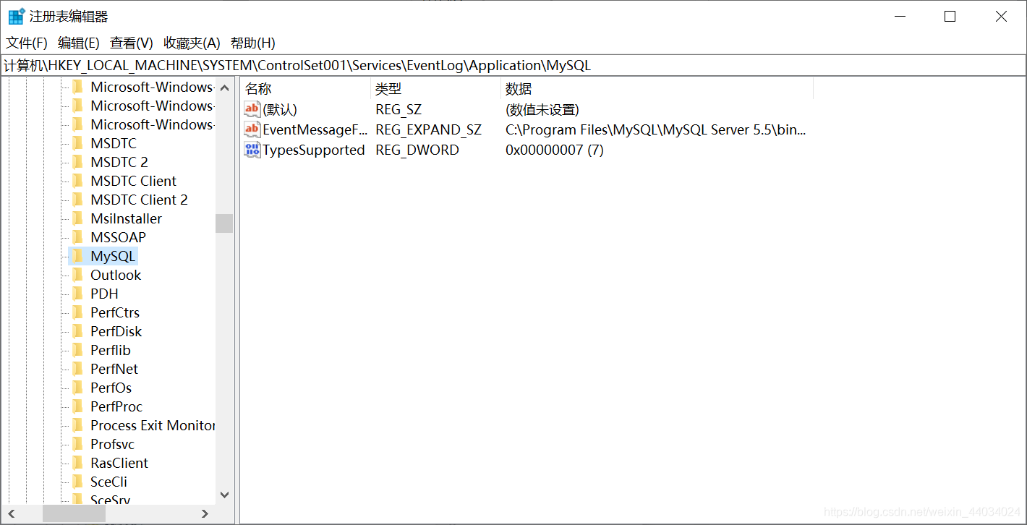Select the PDH folder icon
Image resolution: width=1027 pixels, height=525 pixels.
click(x=77, y=294)
